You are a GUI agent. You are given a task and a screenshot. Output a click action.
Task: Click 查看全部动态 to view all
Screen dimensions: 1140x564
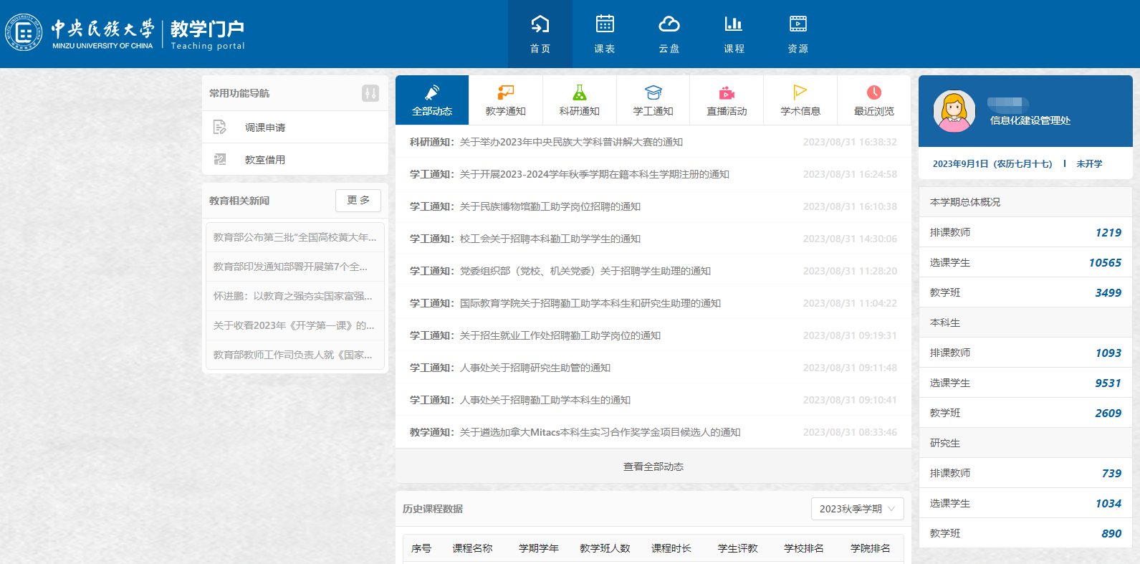[x=653, y=467]
